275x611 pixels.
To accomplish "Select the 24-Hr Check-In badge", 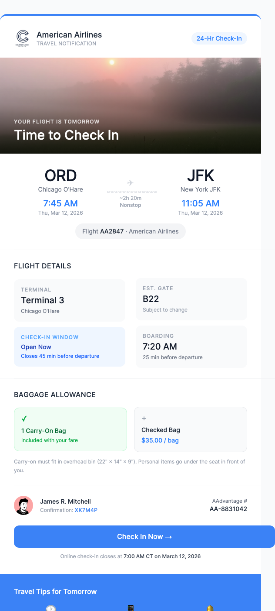I will click(219, 38).
